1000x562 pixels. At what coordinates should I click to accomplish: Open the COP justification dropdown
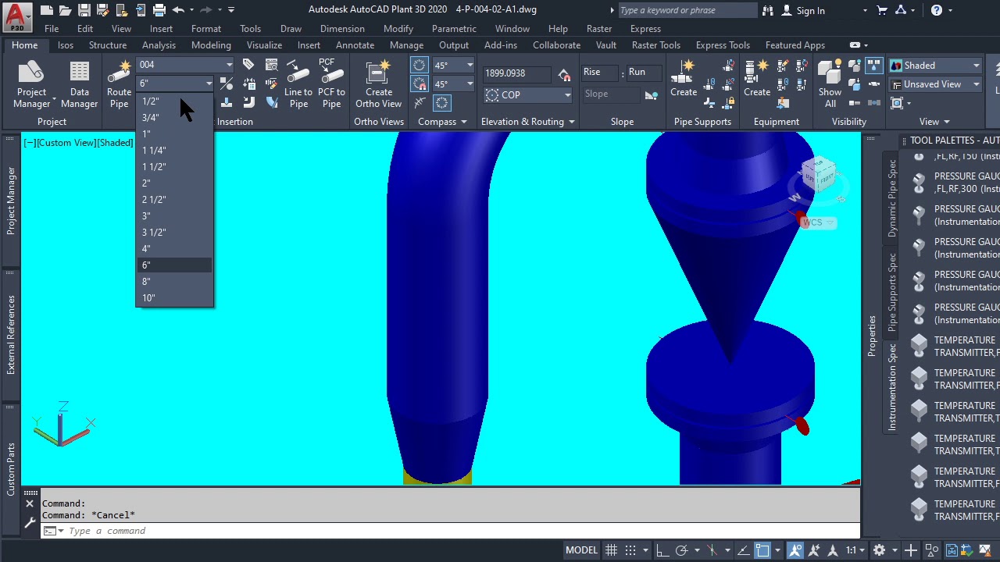click(527, 95)
